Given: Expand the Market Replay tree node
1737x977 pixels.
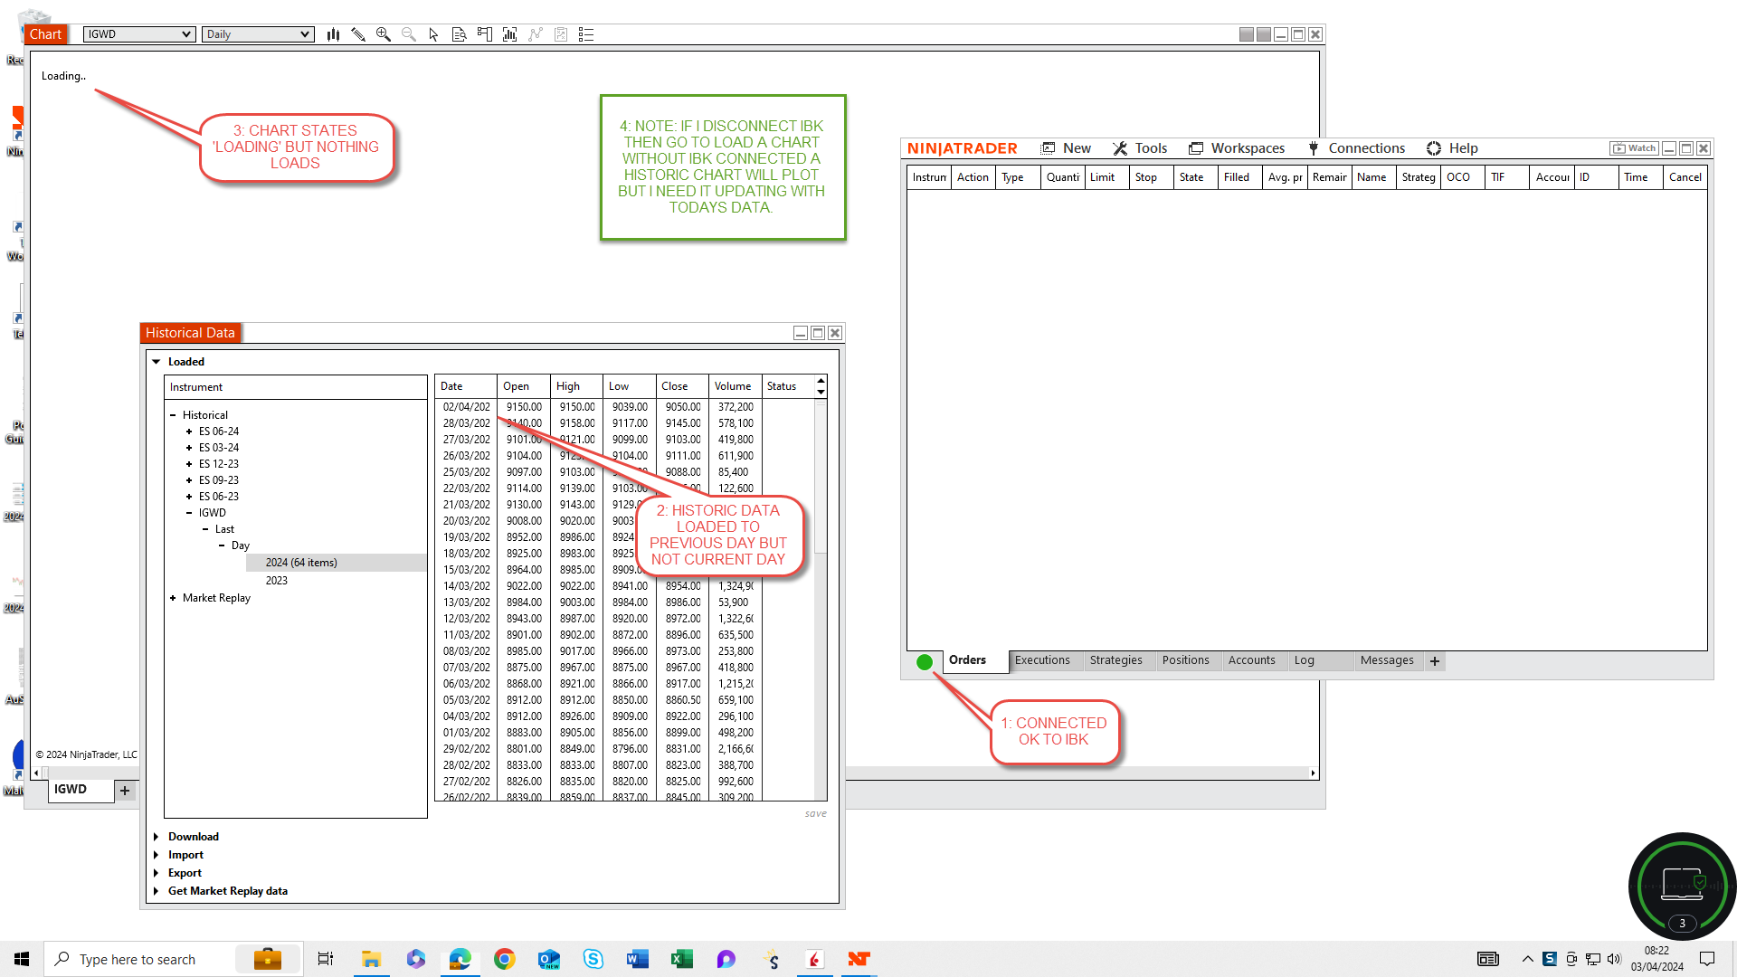Looking at the screenshot, I should point(173,598).
